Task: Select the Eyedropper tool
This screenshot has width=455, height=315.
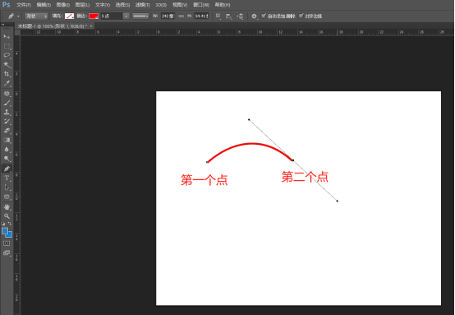Action: click(x=7, y=83)
